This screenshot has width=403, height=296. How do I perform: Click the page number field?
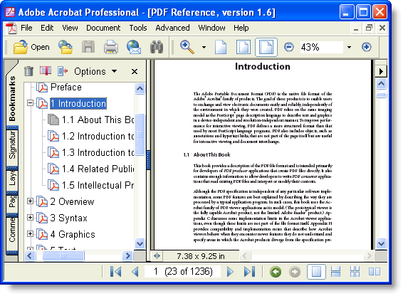[182, 271]
